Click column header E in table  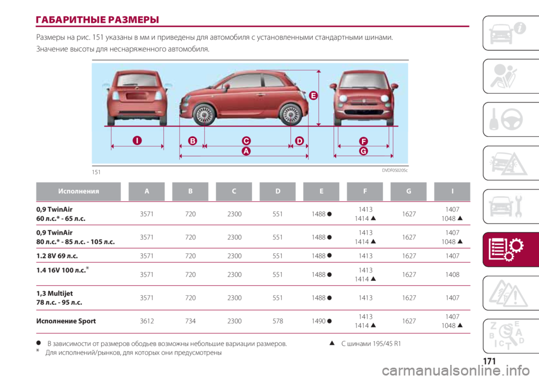point(321,191)
